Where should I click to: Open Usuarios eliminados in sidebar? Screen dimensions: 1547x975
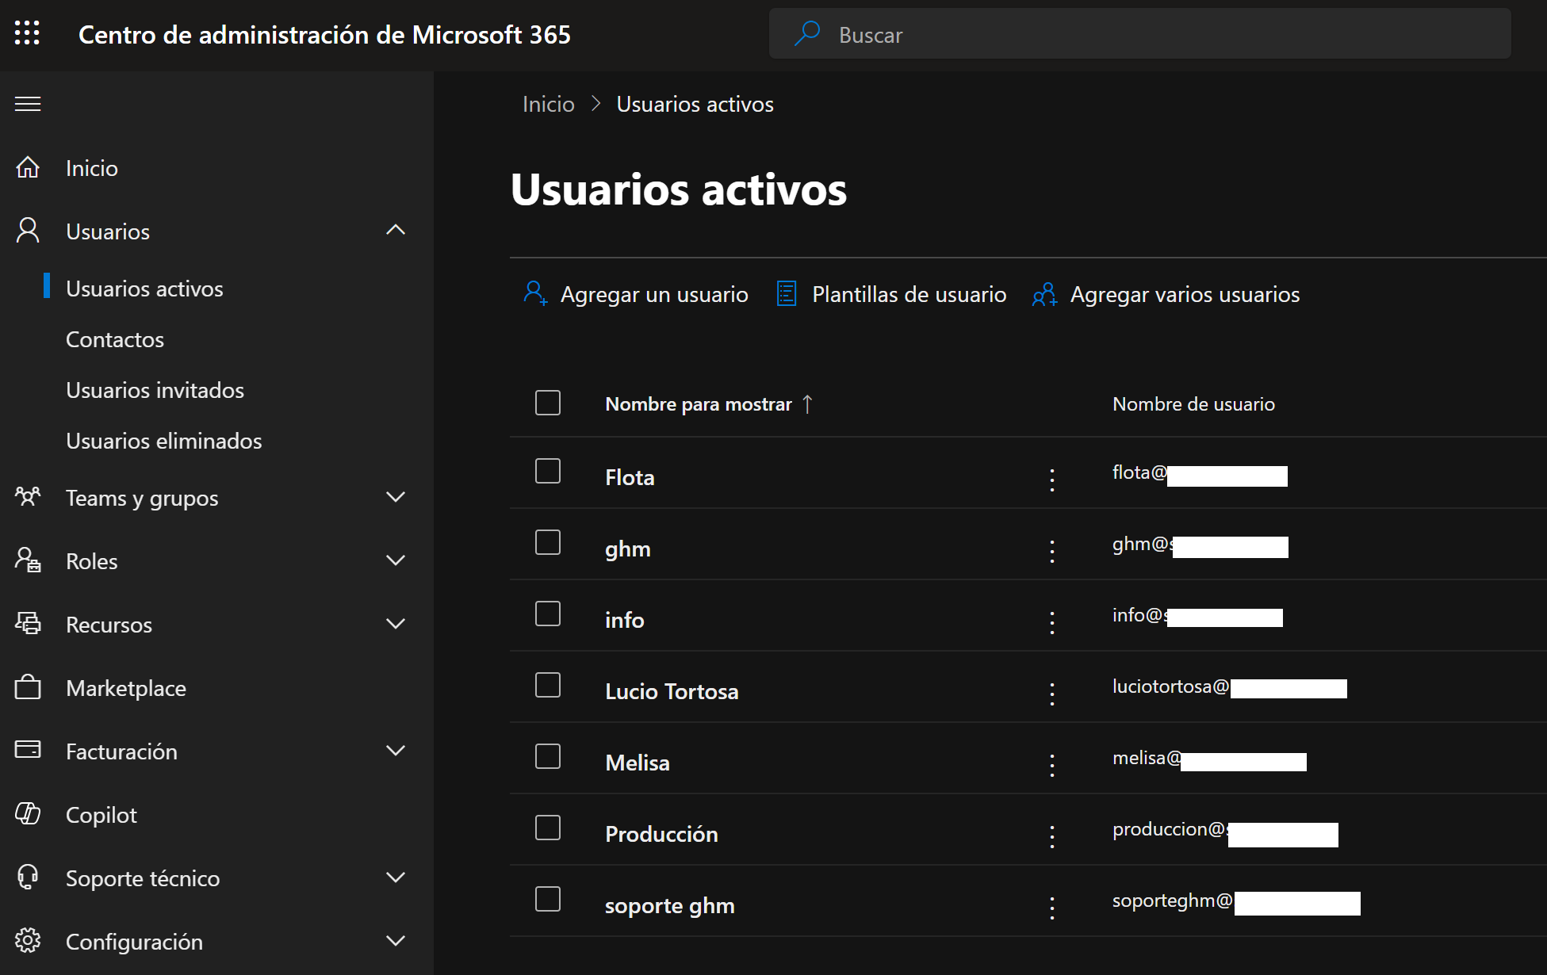[163, 441]
